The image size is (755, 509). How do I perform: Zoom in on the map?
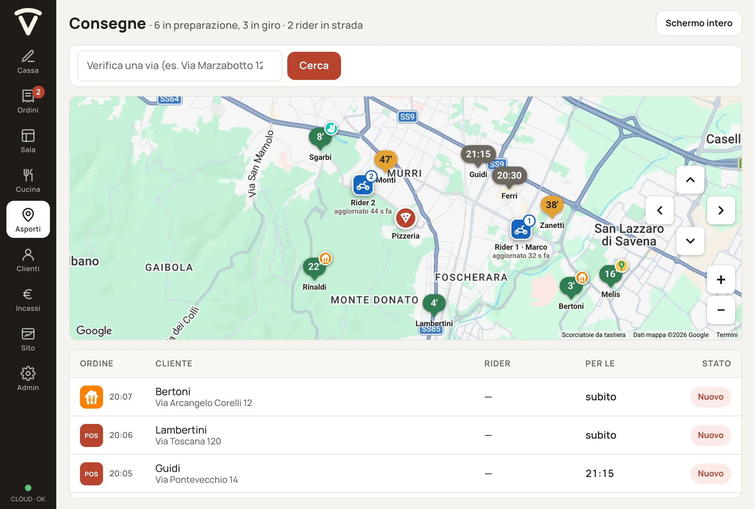721,279
